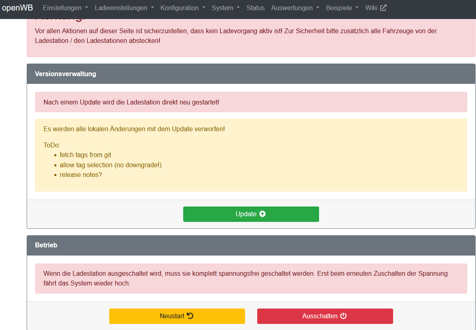Start the green Update button
This screenshot has height=330, width=476.
click(x=251, y=214)
